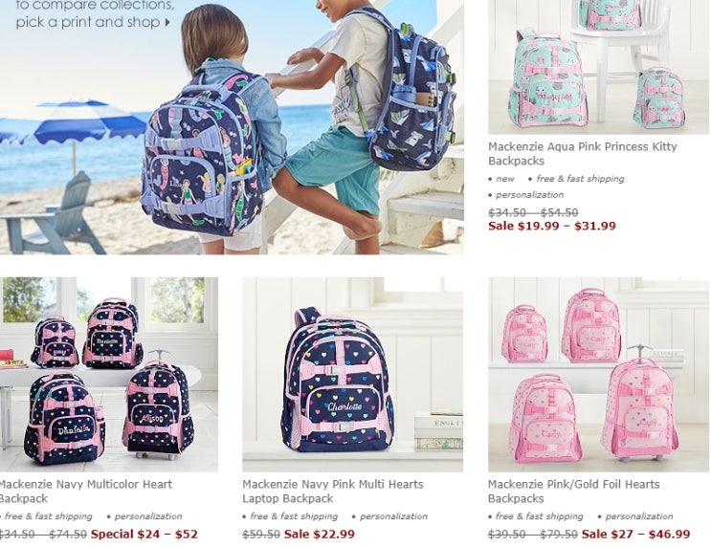Click "free & fast shipping" under Navy Pink Multi Hearts

coord(294,516)
